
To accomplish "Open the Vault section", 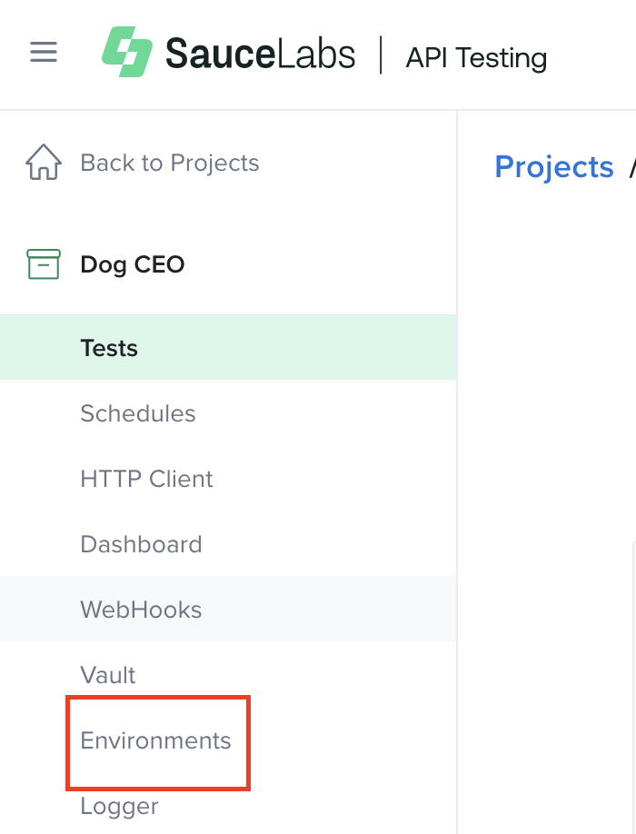I will click(108, 675).
